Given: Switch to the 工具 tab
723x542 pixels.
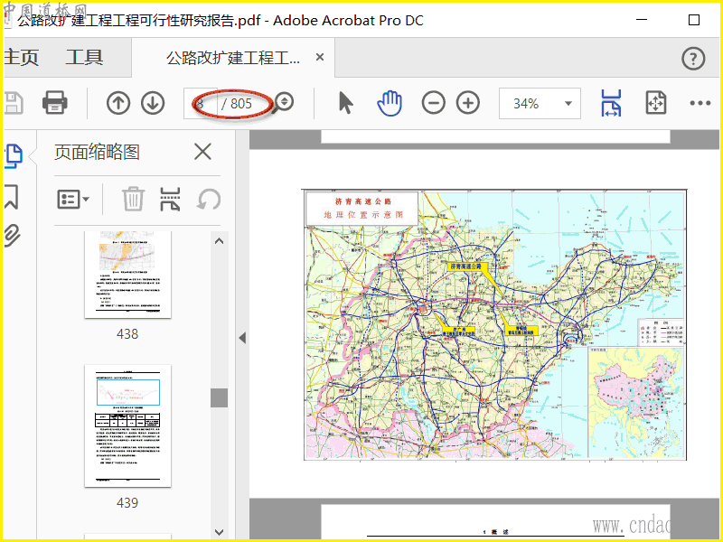Looking at the screenshot, I should pyautogui.click(x=84, y=58).
